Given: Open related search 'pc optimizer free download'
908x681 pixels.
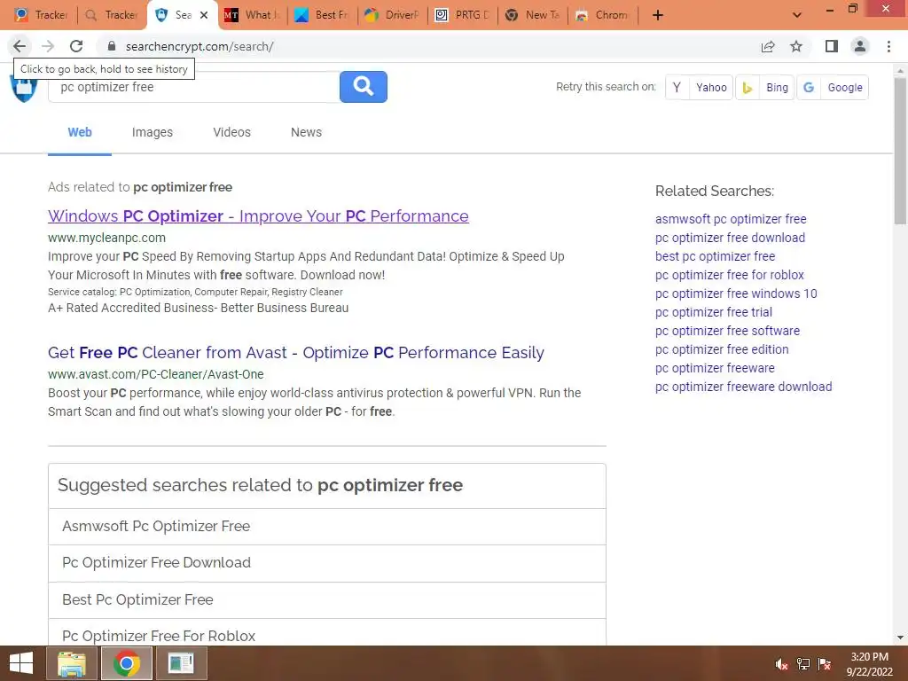Looking at the screenshot, I should [x=731, y=238].
